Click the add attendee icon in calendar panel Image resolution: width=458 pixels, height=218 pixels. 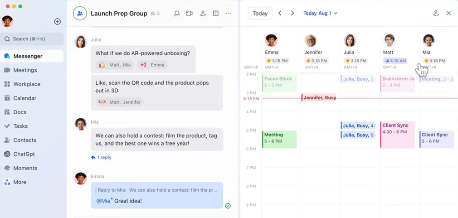(436, 13)
